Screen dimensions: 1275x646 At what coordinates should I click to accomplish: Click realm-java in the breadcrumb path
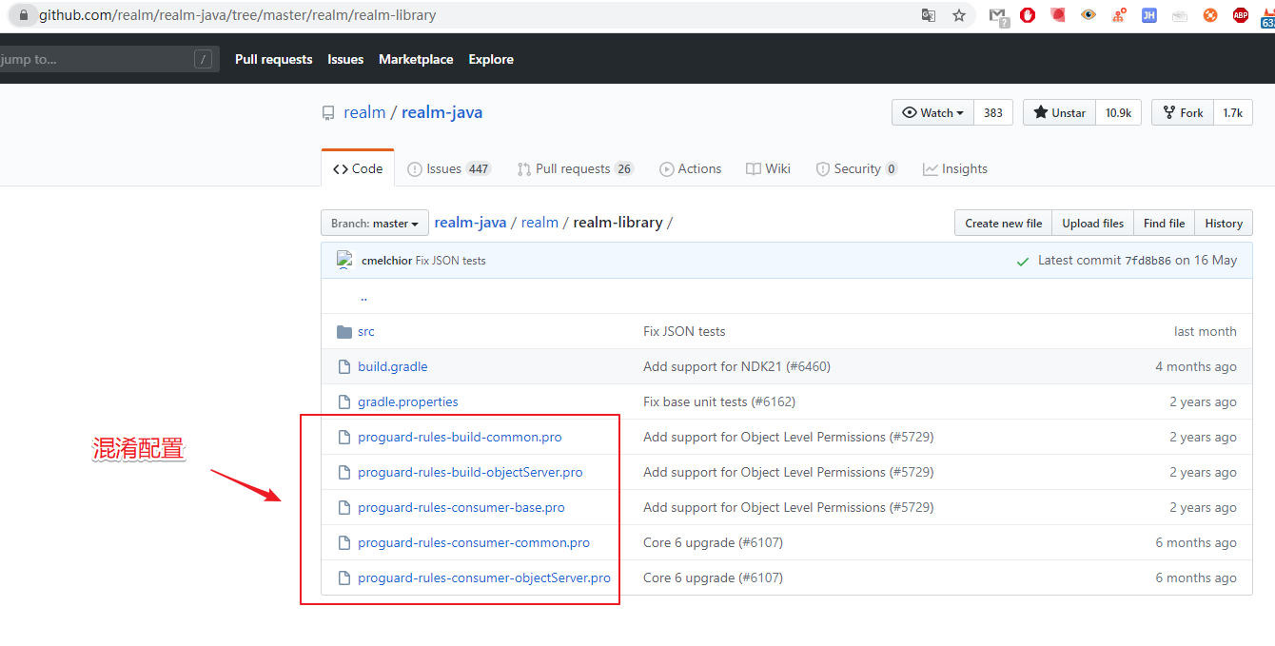click(470, 223)
